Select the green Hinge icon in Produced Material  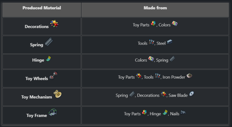pos(48,59)
